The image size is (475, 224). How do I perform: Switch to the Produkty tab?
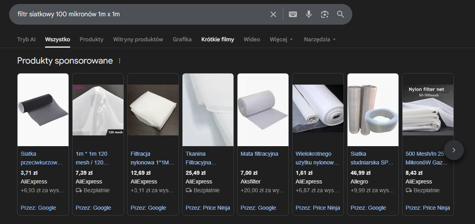pos(91,39)
